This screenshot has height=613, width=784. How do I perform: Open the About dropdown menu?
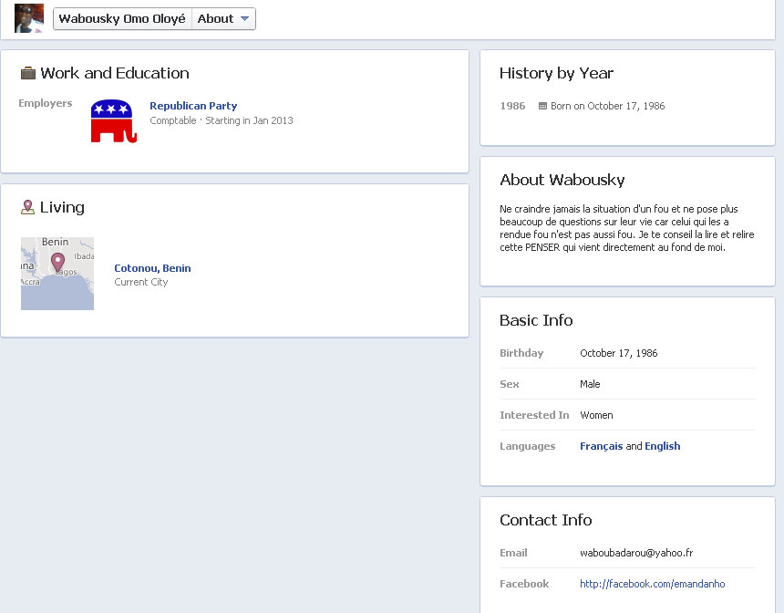click(x=224, y=18)
